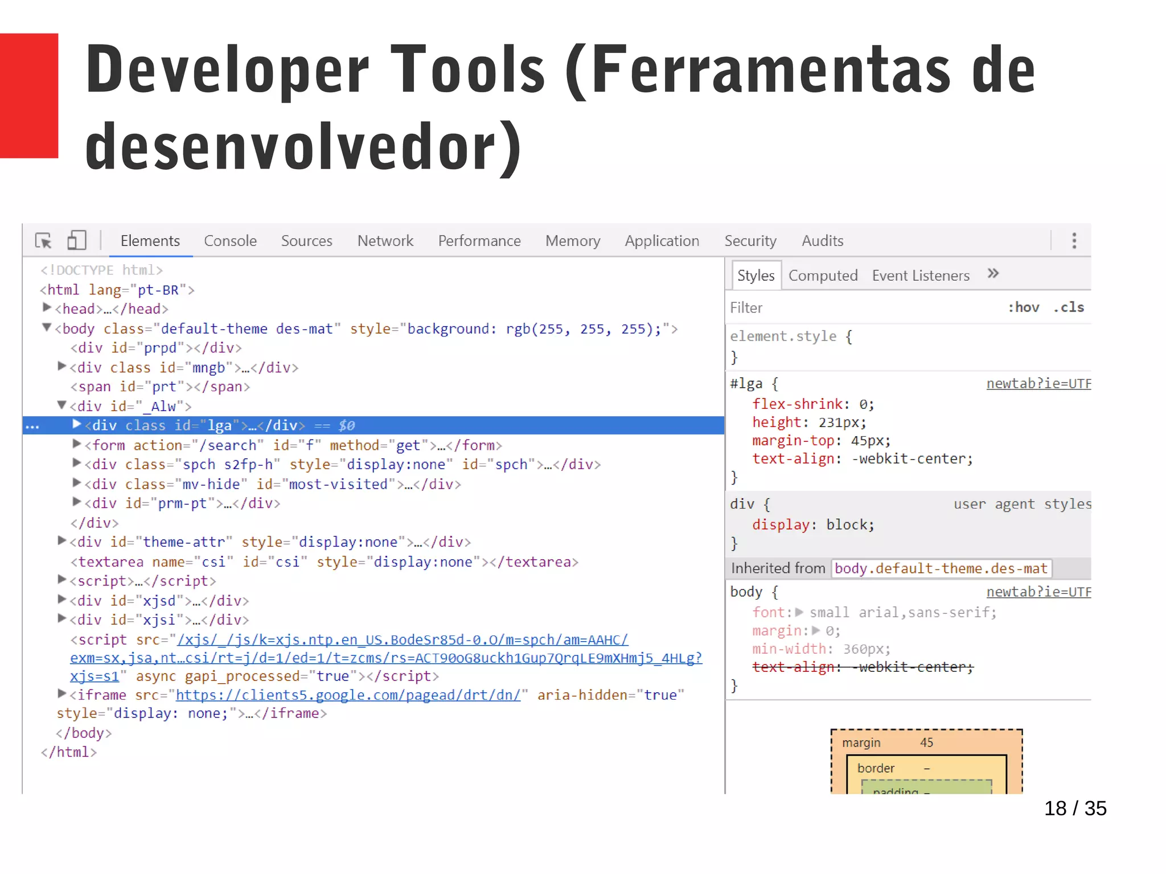Open the #lga rule newtab source link

[x=1038, y=384]
